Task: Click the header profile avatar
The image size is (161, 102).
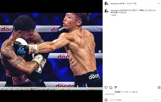Action: (107, 3)
